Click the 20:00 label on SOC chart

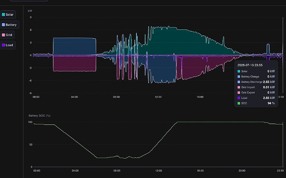[242, 171]
